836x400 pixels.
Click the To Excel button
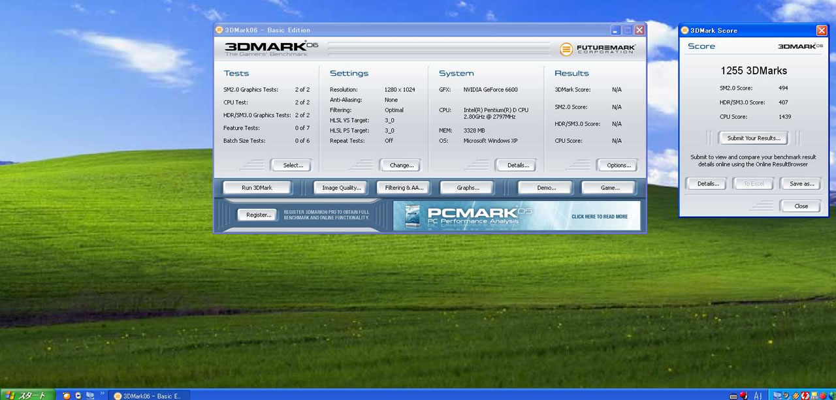(754, 184)
